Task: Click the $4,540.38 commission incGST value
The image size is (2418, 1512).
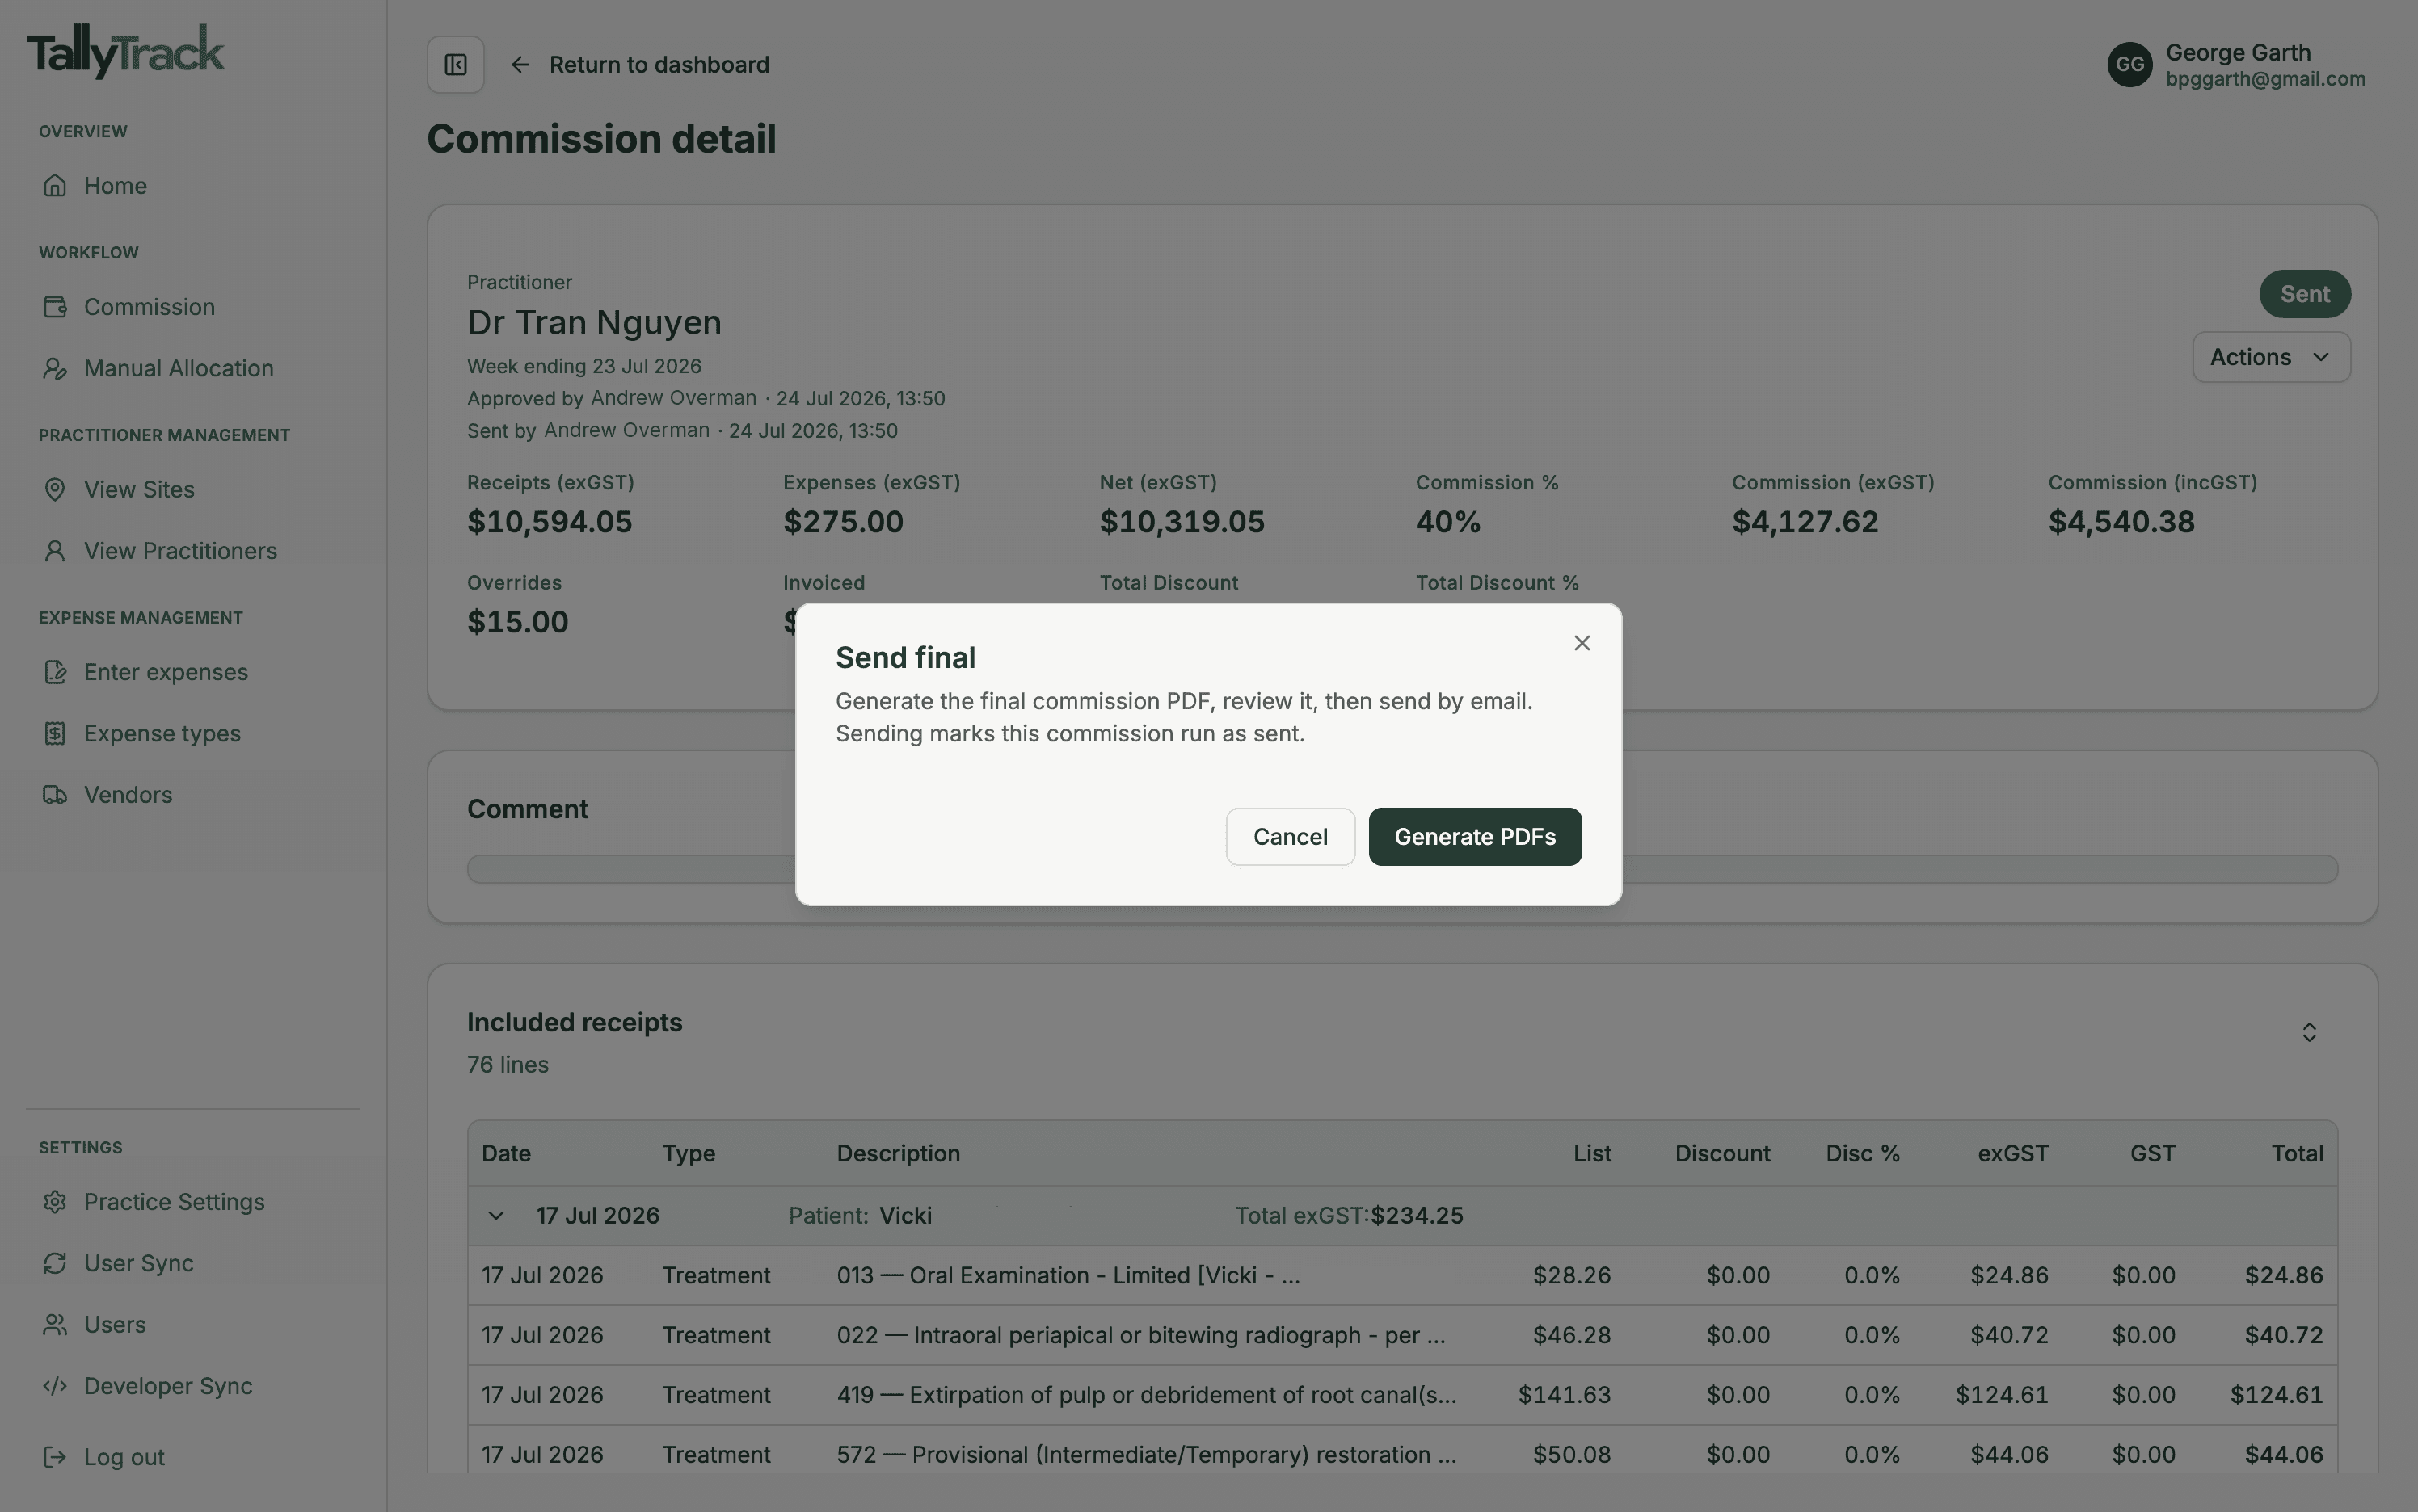Action: pos(2121,522)
